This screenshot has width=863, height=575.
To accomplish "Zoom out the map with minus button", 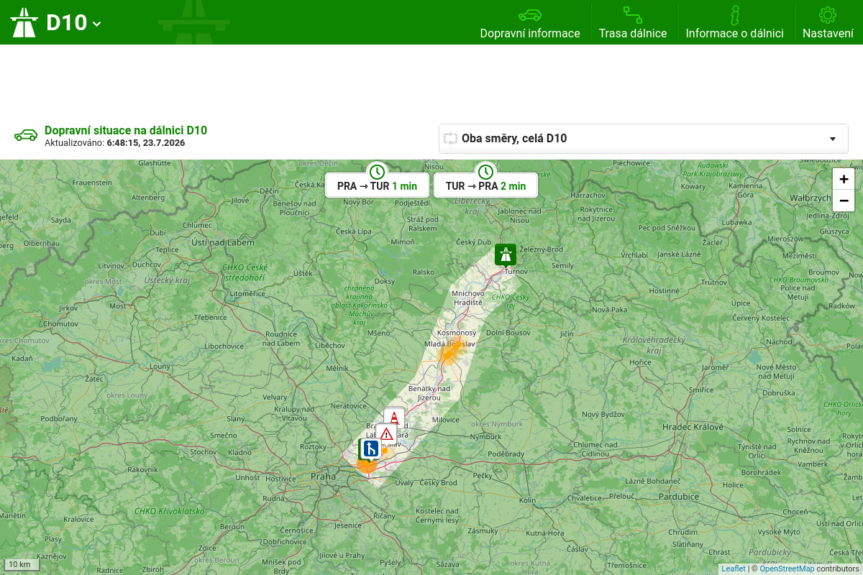I will pyautogui.click(x=844, y=201).
